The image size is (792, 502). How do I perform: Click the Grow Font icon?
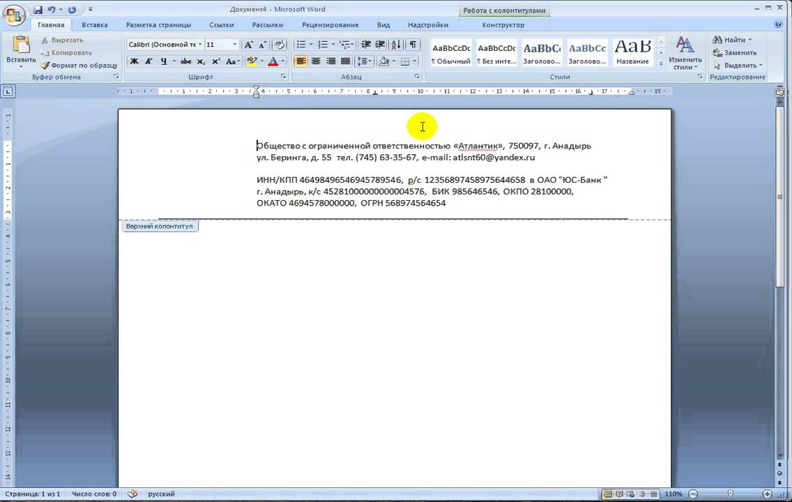(x=248, y=45)
